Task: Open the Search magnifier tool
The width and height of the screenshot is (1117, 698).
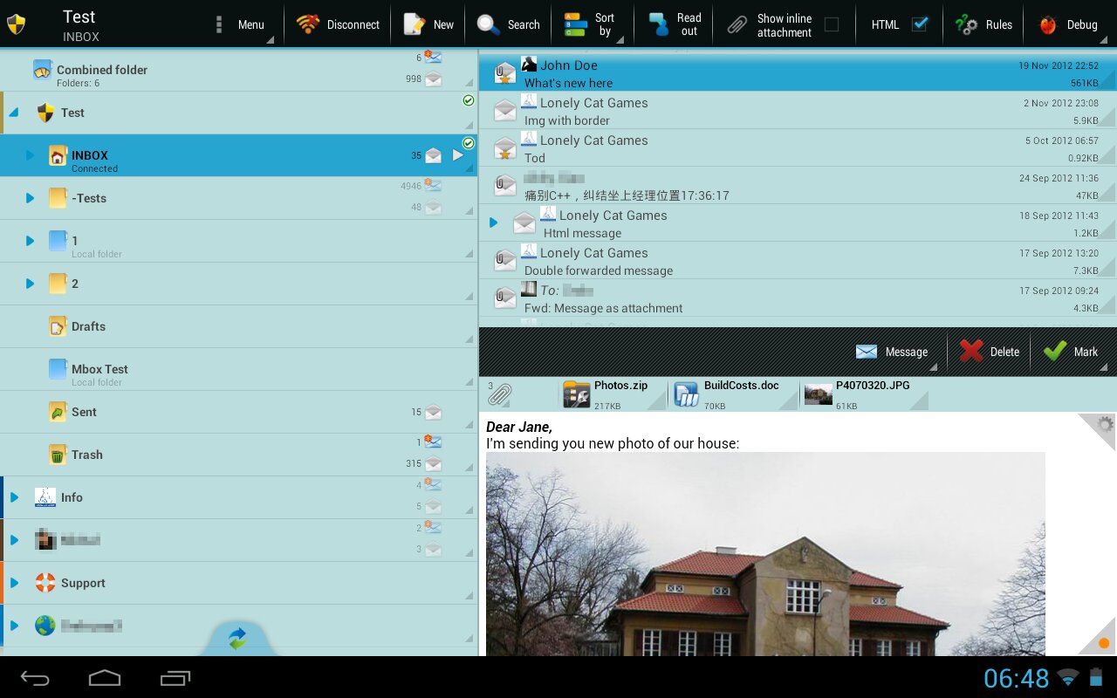Action: 489,24
